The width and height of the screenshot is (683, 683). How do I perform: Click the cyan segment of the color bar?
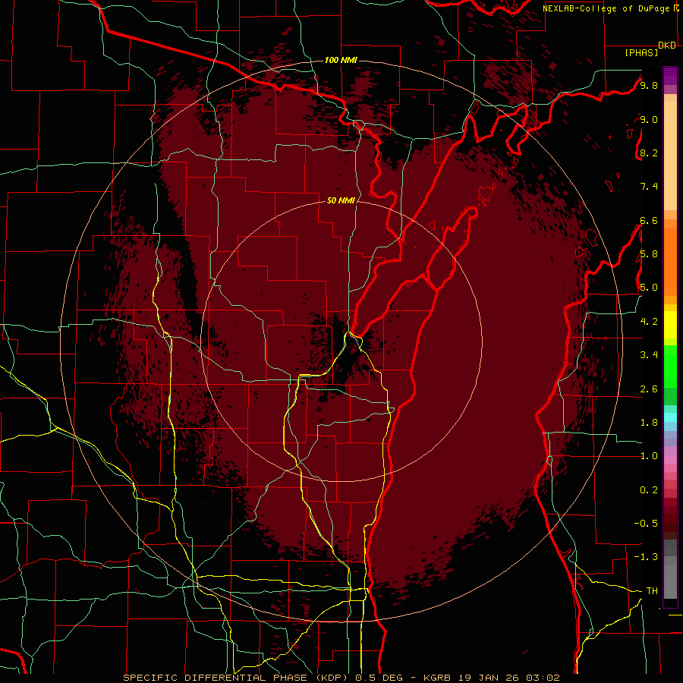tap(670, 417)
